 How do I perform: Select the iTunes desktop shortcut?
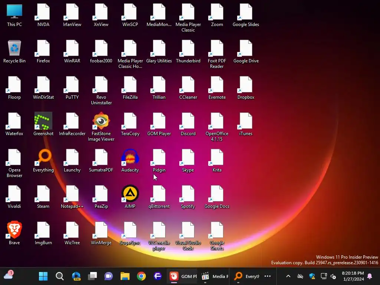(x=246, y=124)
